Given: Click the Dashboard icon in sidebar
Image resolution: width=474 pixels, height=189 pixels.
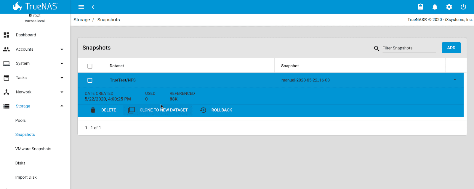Looking at the screenshot, I should click(x=6, y=35).
